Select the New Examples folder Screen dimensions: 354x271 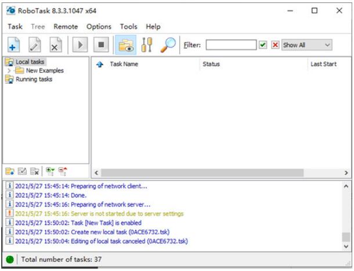click(45, 70)
